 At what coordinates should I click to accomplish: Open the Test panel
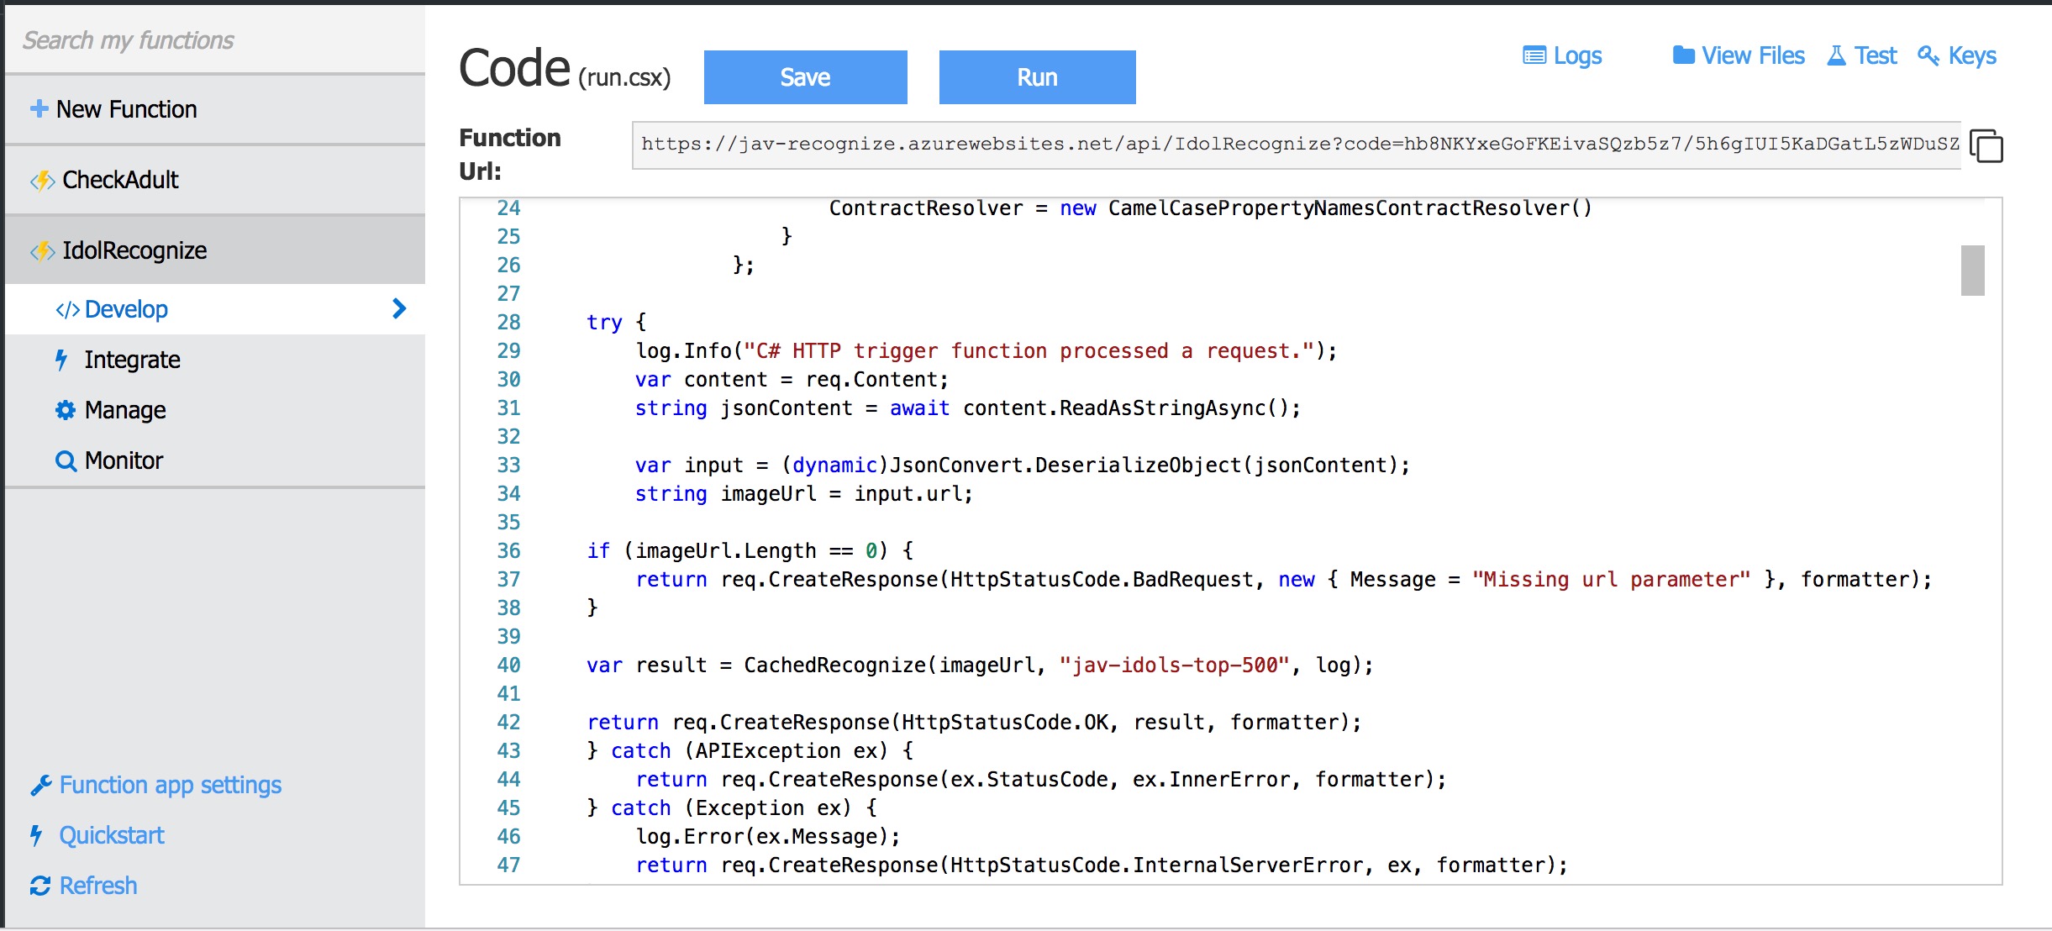(1862, 56)
